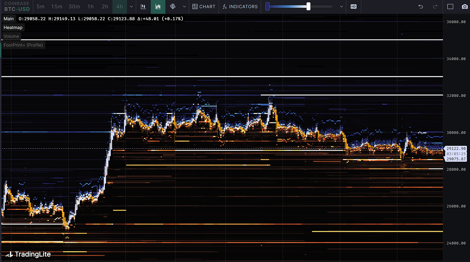This screenshot has width=470, height=262.
Task: Click the high value H:29149.13
Action: pyautogui.click(x=62, y=18)
